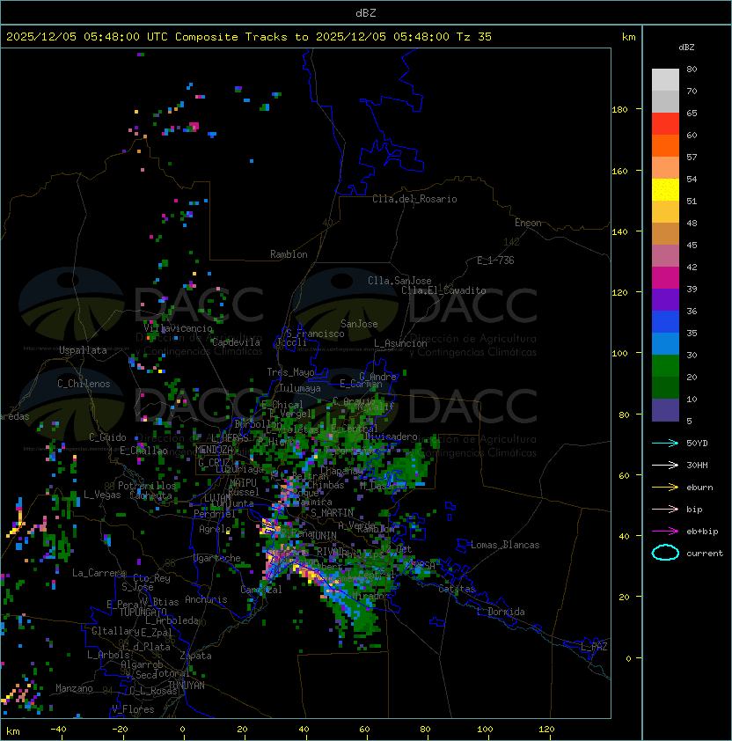Click the L_Asuncion place label

[x=400, y=343]
